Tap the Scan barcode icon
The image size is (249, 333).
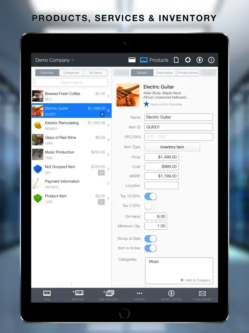click(x=47, y=293)
